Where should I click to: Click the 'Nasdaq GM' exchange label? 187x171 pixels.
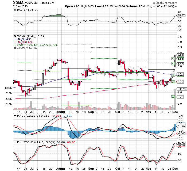coord(47,3)
